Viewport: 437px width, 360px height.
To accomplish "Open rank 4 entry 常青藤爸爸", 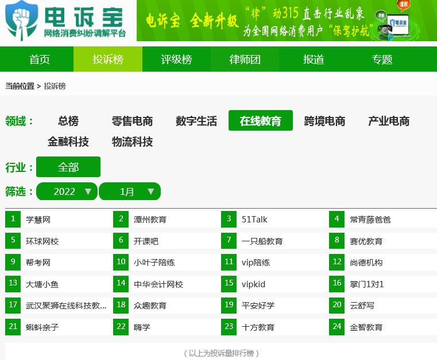I will tap(370, 220).
